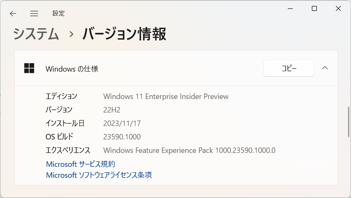Image resolution: width=351 pixels, height=198 pixels.
Task: Click the インストール日 label
Action: pos(65,123)
